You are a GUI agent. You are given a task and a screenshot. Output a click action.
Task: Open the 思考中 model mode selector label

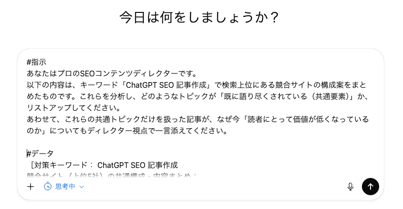coord(65,187)
